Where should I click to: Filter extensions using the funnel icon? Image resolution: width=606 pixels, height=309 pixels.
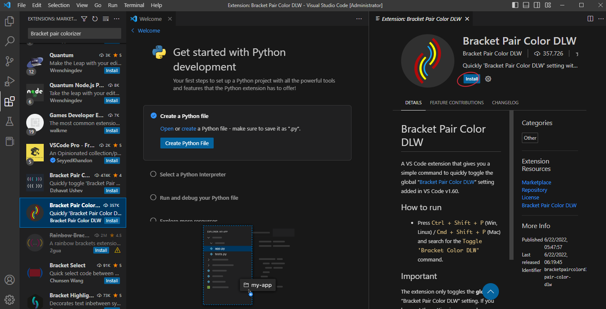click(x=84, y=19)
